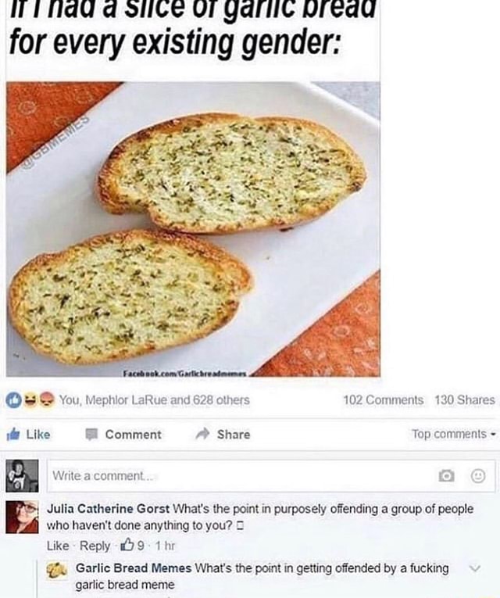Open Julia Catherine Gorst's profile name
The height and width of the screenshot is (598, 500).
[x=109, y=509]
